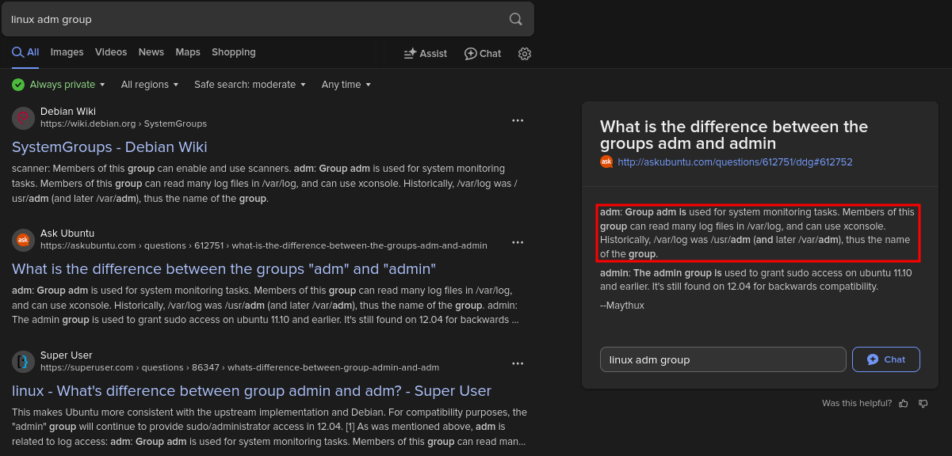Click the Debian Wiki site name
The width and height of the screenshot is (952, 456).
click(68, 111)
